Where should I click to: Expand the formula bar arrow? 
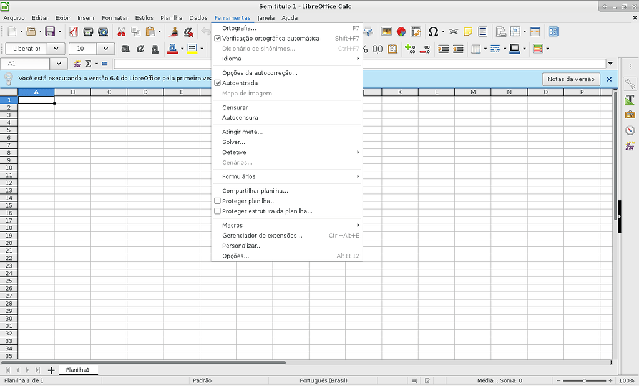[x=610, y=64]
